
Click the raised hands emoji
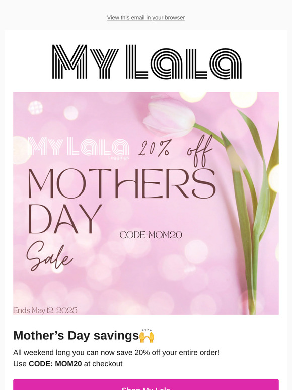tap(147, 336)
